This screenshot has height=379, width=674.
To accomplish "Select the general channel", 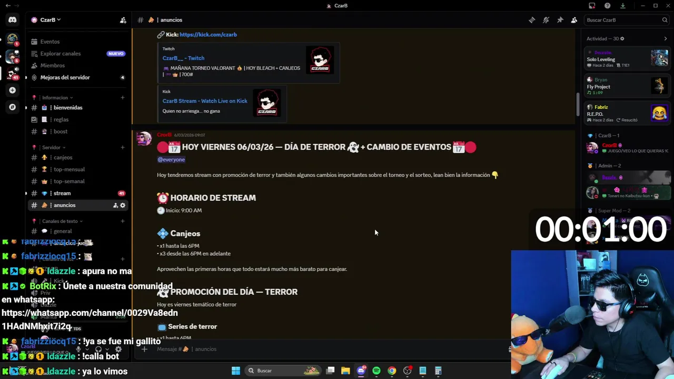I will [x=78, y=231].
